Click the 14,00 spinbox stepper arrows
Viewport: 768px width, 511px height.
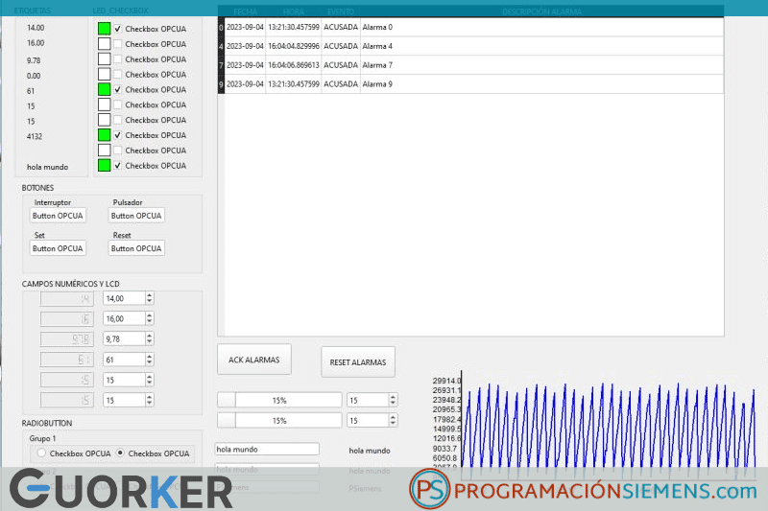pyautogui.click(x=150, y=298)
